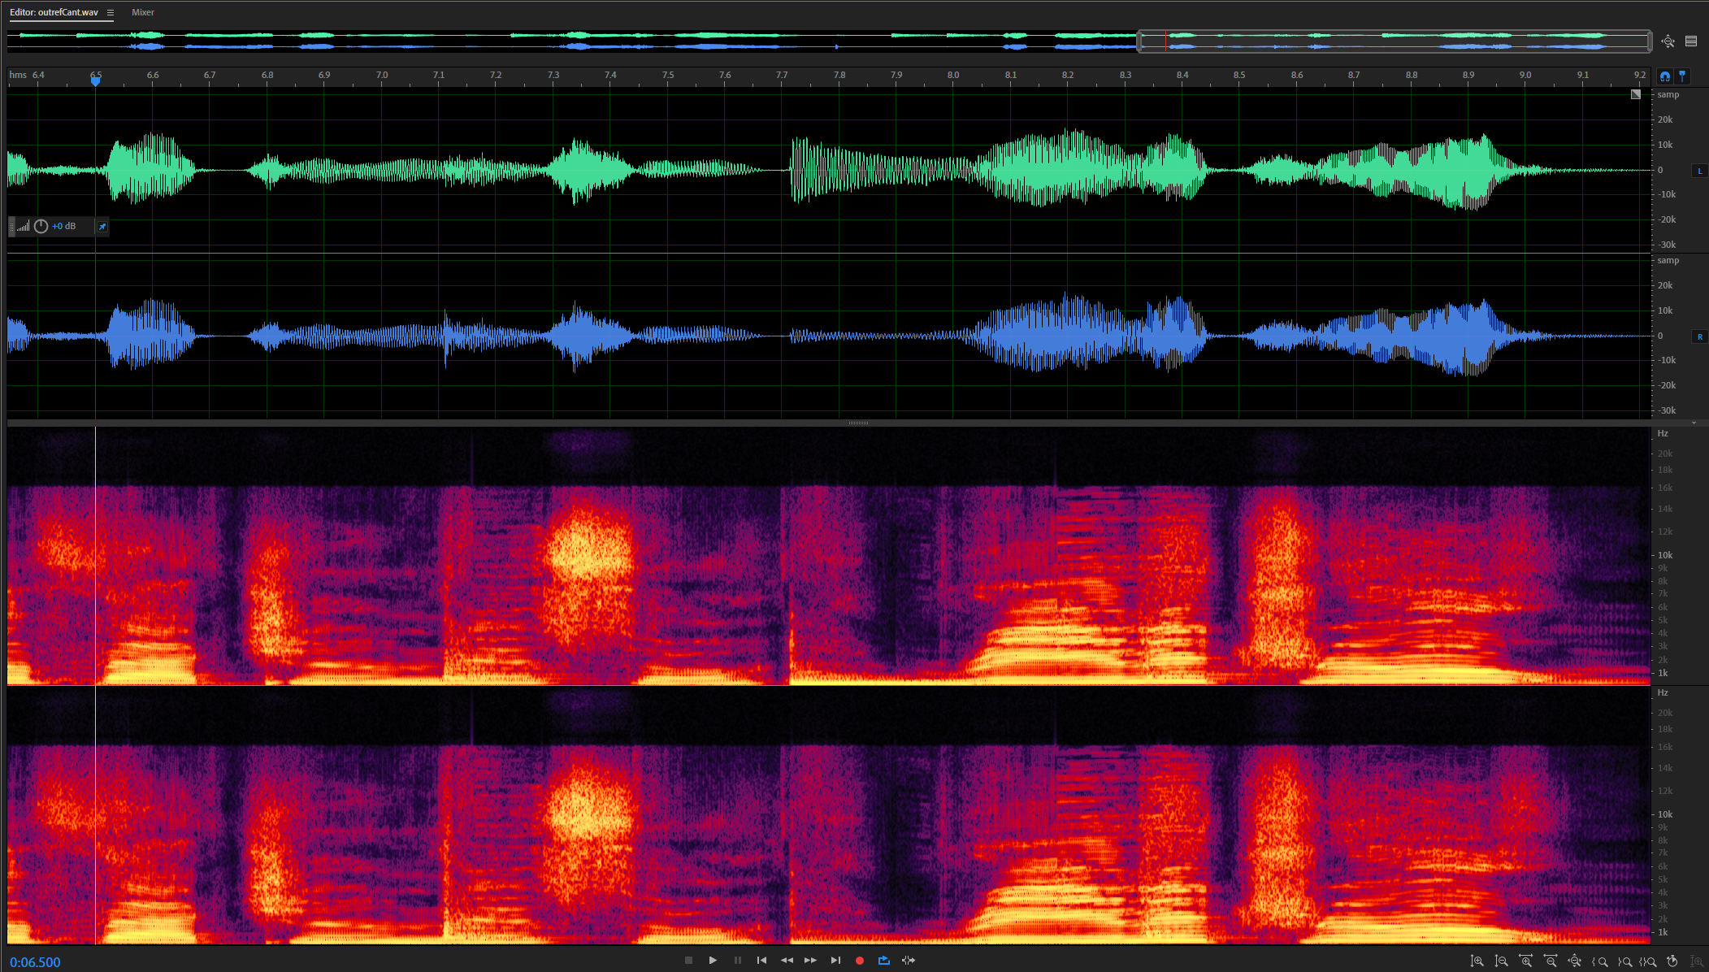The image size is (1709, 972).
Task: Click the 0:06.500 timecode display
Action: pyautogui.click(x=35, y=962)
